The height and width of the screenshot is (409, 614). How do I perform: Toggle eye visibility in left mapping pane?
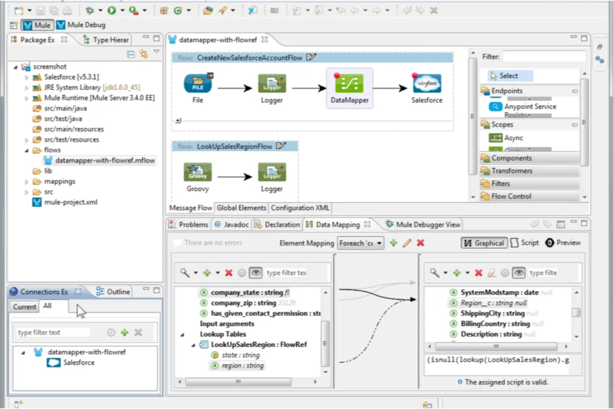[x=256, y=273]
